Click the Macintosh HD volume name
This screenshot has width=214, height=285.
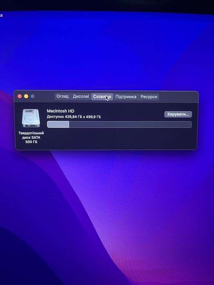(61, 111)
